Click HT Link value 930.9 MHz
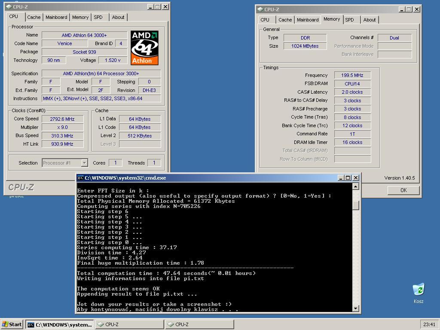Screen dimensions: 440x330 (62, 144)
